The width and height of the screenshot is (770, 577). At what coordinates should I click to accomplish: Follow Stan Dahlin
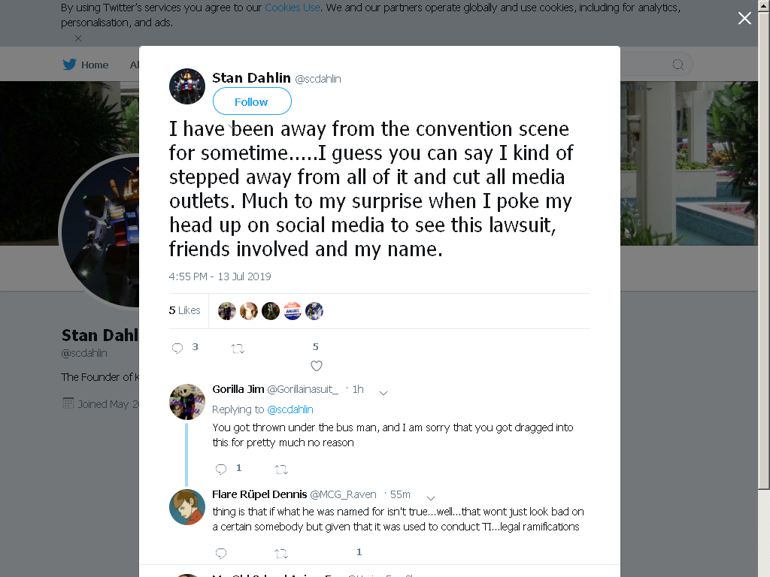coord(252,101)
